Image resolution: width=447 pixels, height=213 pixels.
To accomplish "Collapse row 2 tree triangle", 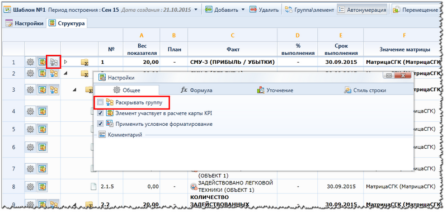I will click(x=66, y=73).
